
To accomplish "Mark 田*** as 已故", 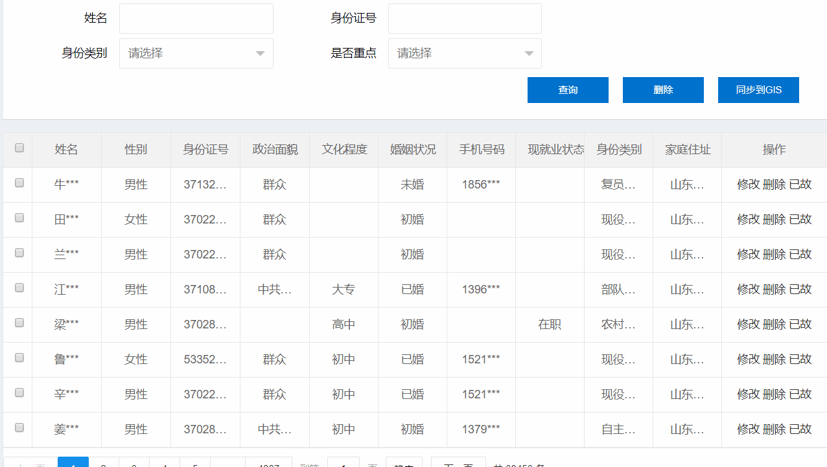I will click(800, 220).
